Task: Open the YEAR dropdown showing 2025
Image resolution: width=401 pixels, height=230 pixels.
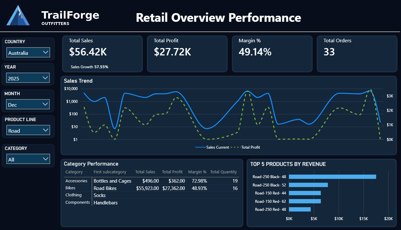Action: pos(28,78)
